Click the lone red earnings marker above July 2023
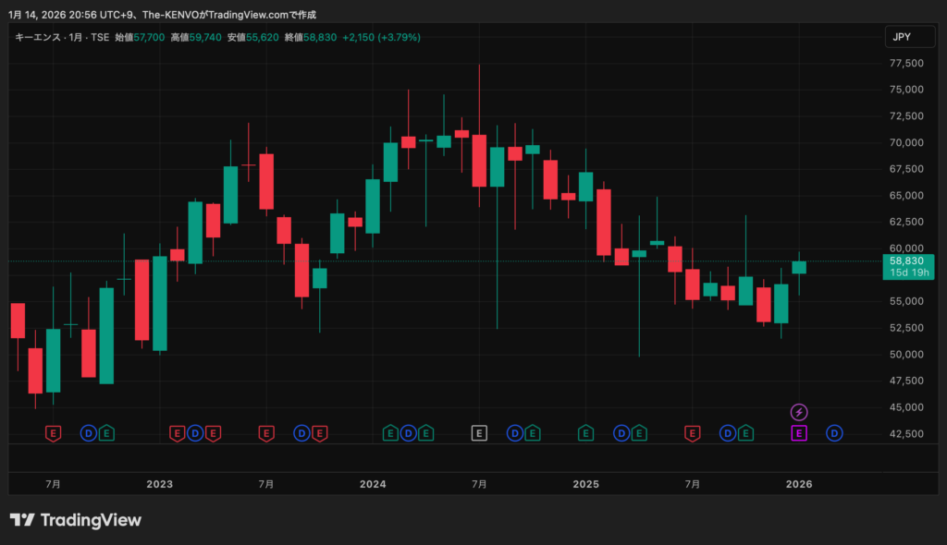Screen dimensions: 947x545 point(266,432)
